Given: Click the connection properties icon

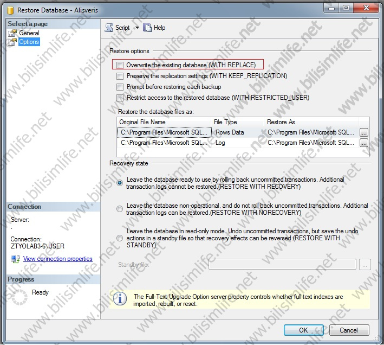Looking at the screenshot, I should tap(15, 259).
